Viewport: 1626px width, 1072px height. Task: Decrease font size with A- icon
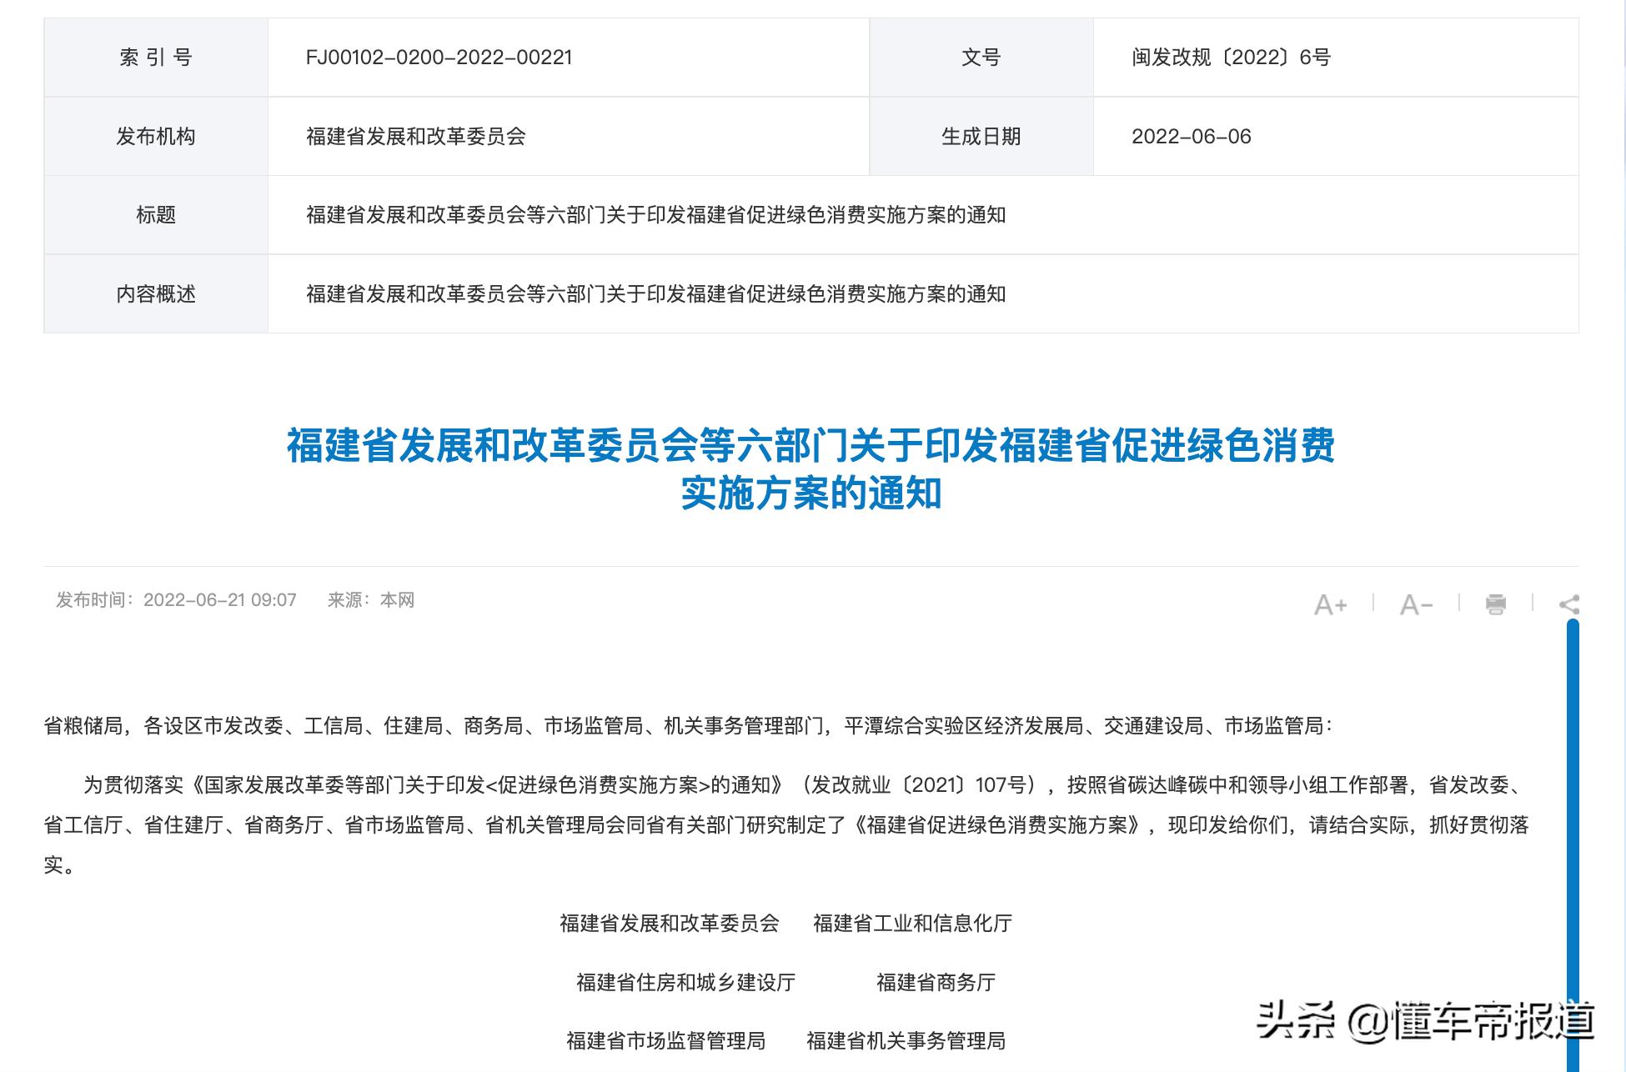(x=1415, y=604)
